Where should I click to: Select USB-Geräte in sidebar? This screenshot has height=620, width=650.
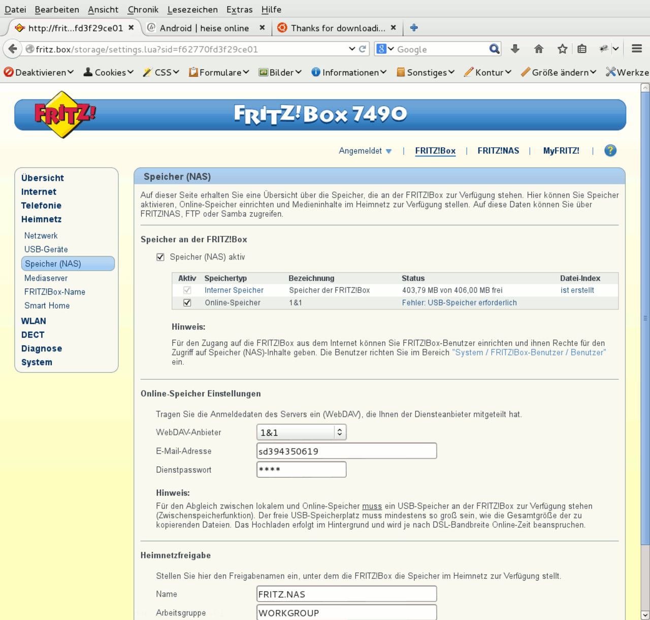(x=46, y=249)
